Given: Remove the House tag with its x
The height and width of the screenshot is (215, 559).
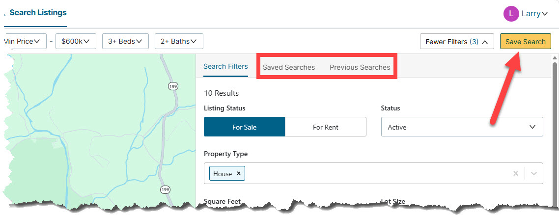Looking at the screenshot, I should coord(239,174).
